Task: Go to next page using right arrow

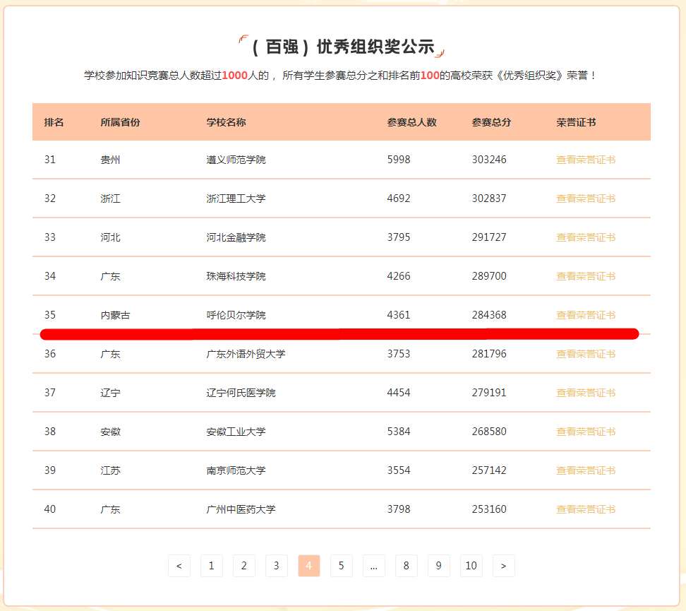Action: (x=503, y=566)
